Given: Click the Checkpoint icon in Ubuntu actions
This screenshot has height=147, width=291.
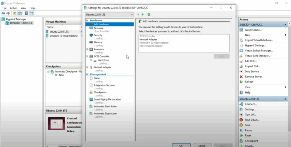Looking at the screenshot, I should [241, 141].
